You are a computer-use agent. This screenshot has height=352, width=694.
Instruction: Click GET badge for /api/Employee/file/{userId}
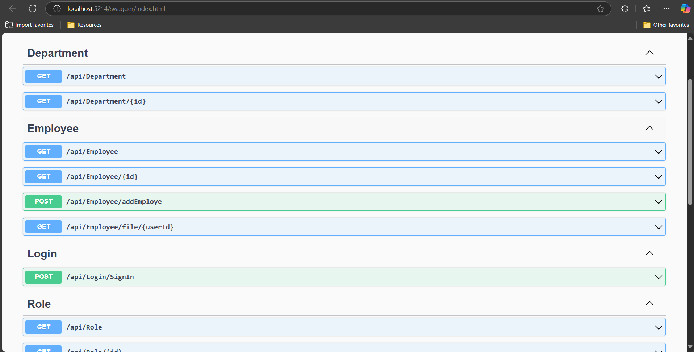pyautogui.click(x=43, y=227)
